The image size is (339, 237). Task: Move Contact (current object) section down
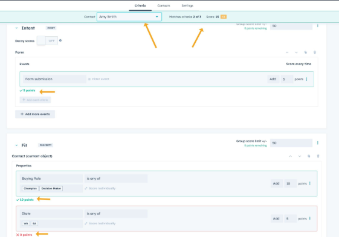click(x=300, y=156)
